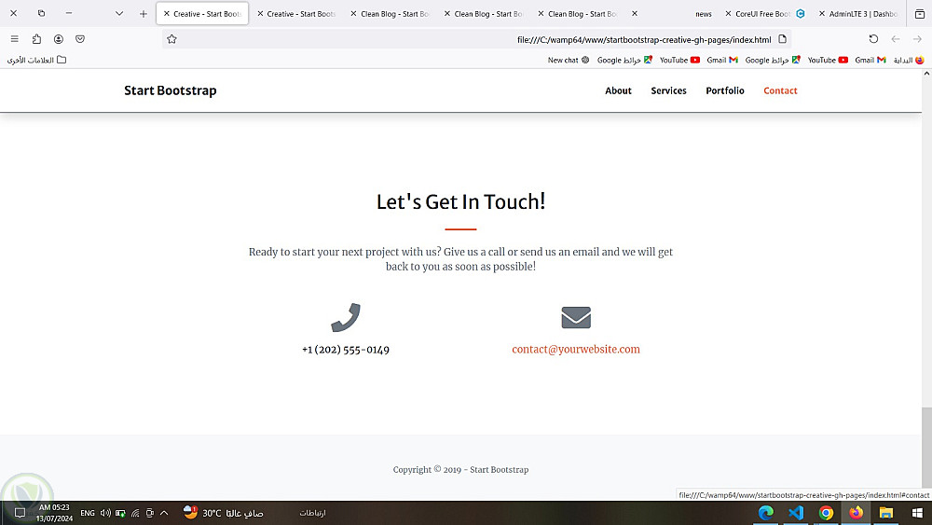Screen dimensions: 932x525
Task: Open the notification center icon
Action: [20, 513]
